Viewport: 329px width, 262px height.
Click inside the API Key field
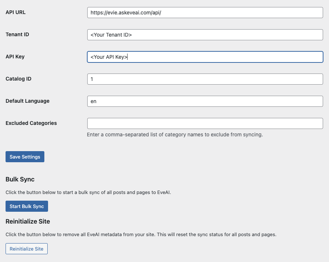coord(205,57)
